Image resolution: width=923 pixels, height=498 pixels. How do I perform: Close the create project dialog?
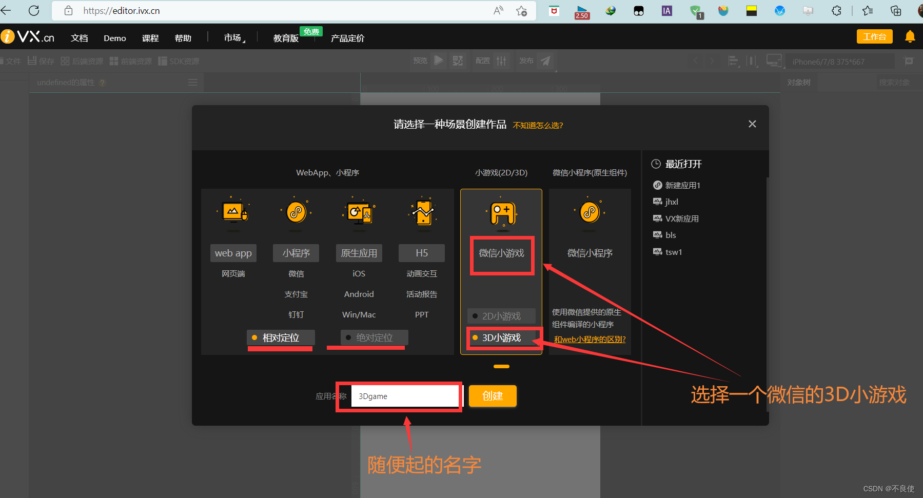752,124
